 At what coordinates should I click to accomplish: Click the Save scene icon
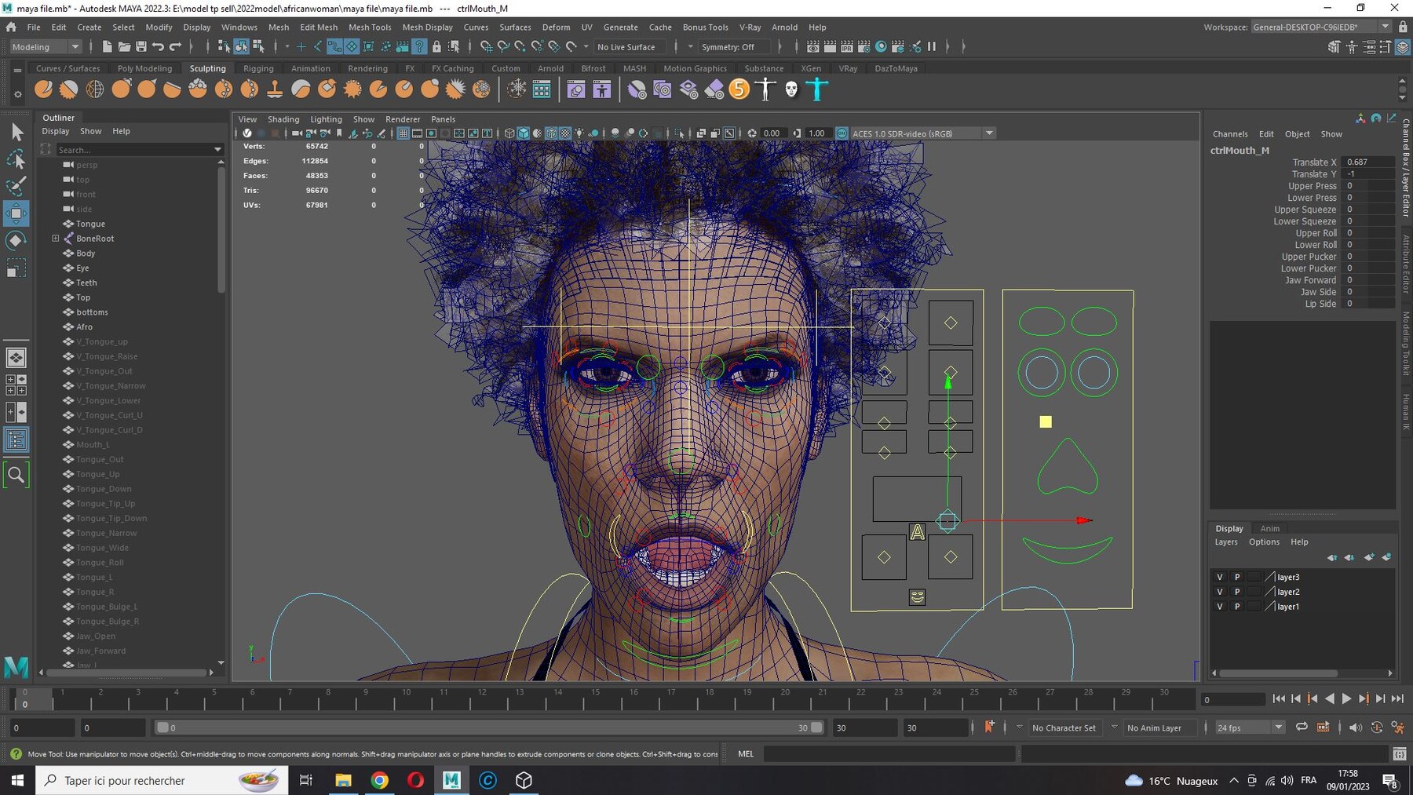point(141,47)
